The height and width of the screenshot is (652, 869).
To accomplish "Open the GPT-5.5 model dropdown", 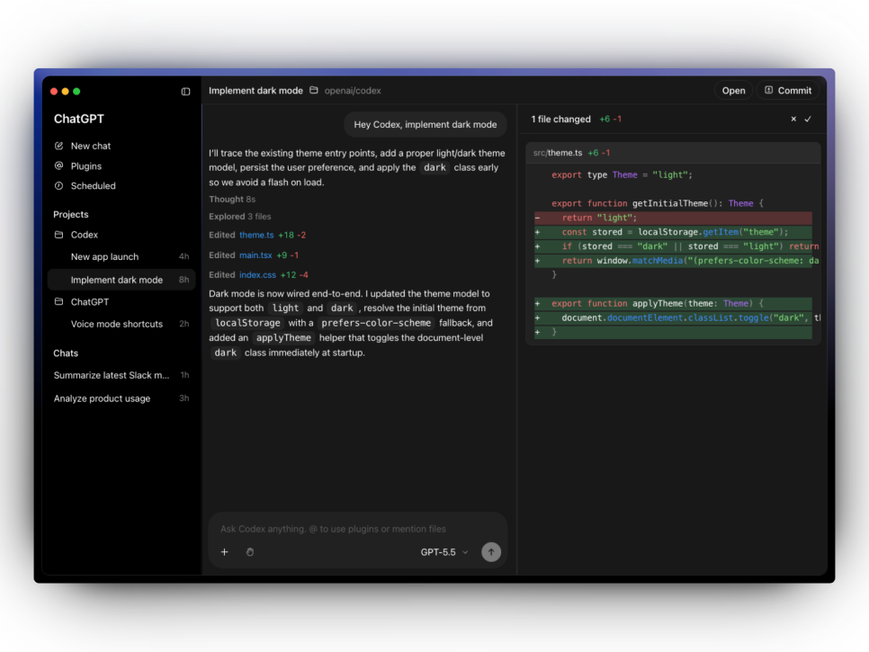I will (443, 552).
